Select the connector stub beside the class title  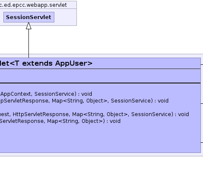click(202, 64)
